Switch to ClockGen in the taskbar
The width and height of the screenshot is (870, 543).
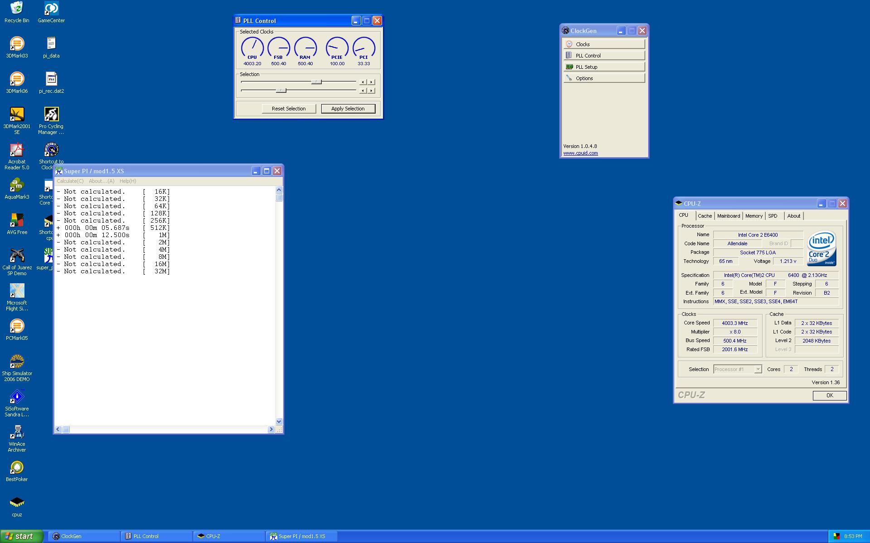[84, 536]
